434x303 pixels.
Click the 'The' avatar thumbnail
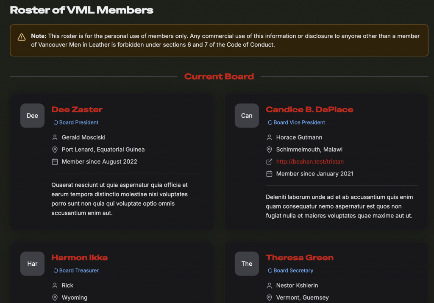[x=247, y=264]
